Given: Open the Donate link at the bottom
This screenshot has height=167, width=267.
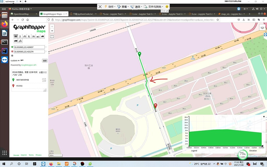Looking at the screenshot, I should pyautogui.click(x=16, y=155).
